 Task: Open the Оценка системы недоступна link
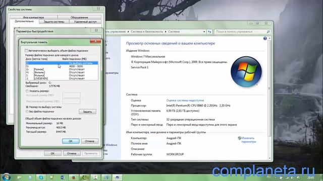pyautogui.click(x=185, y=101)
